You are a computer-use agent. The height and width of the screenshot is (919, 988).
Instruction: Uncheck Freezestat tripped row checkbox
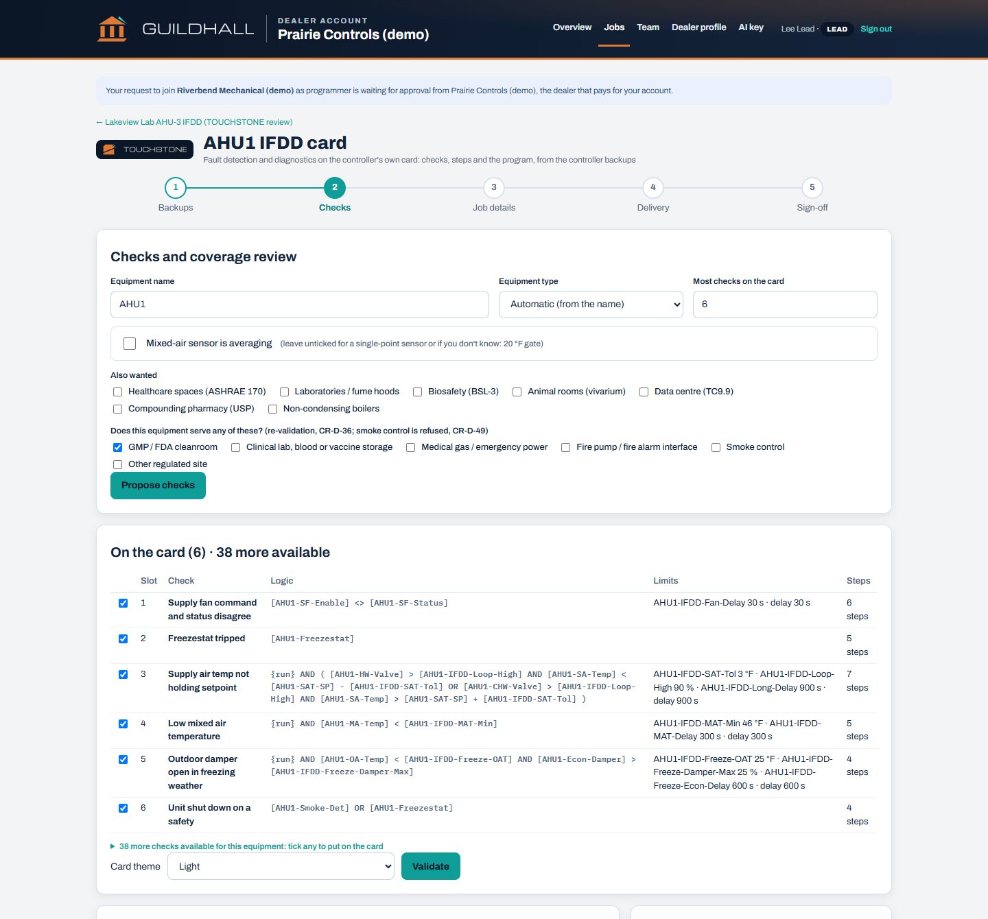point(123,638)
